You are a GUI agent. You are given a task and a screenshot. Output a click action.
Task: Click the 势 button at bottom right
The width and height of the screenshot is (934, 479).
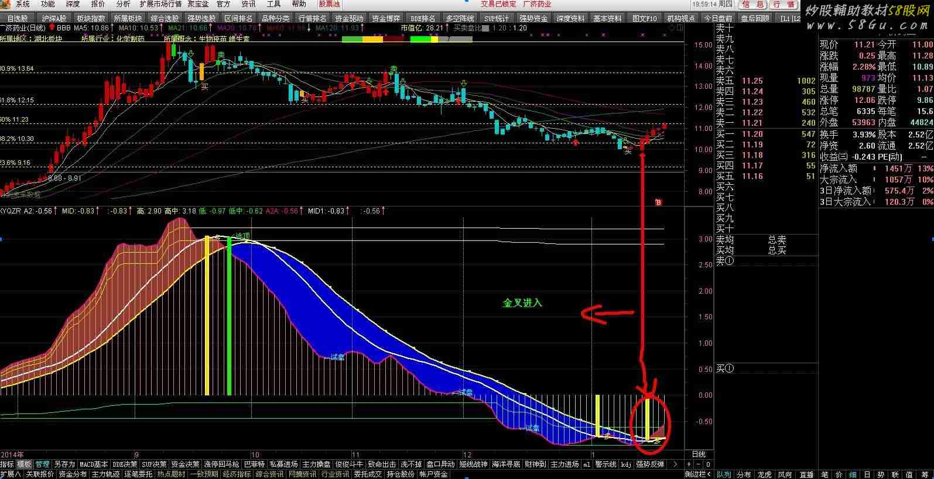(880, 474)
